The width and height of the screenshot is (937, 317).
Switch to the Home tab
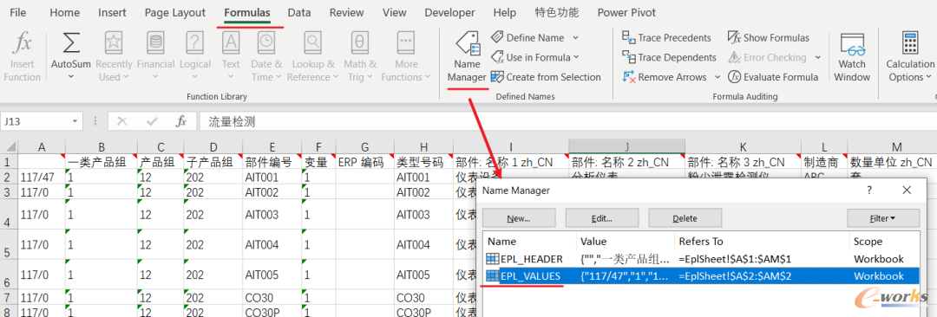coord(64,12)
